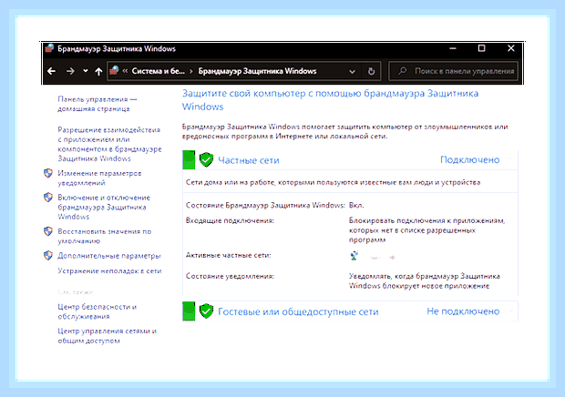Click green shield icon of 'Гостевые или общедоступные сети'
This screenshot has height=397, width=565.
206,311
